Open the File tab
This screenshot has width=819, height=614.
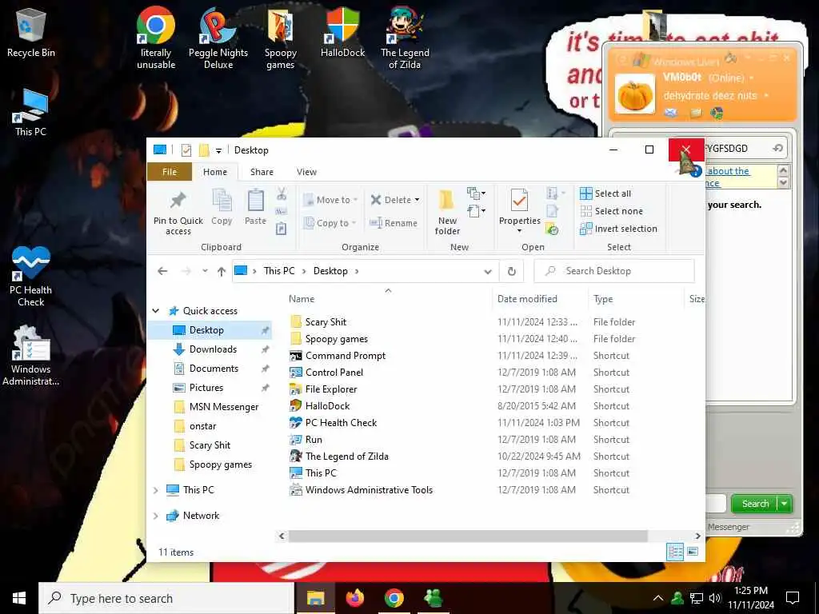pos(170,172)
